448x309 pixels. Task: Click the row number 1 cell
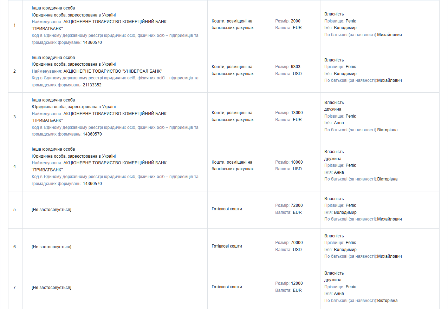coord(14,25)
